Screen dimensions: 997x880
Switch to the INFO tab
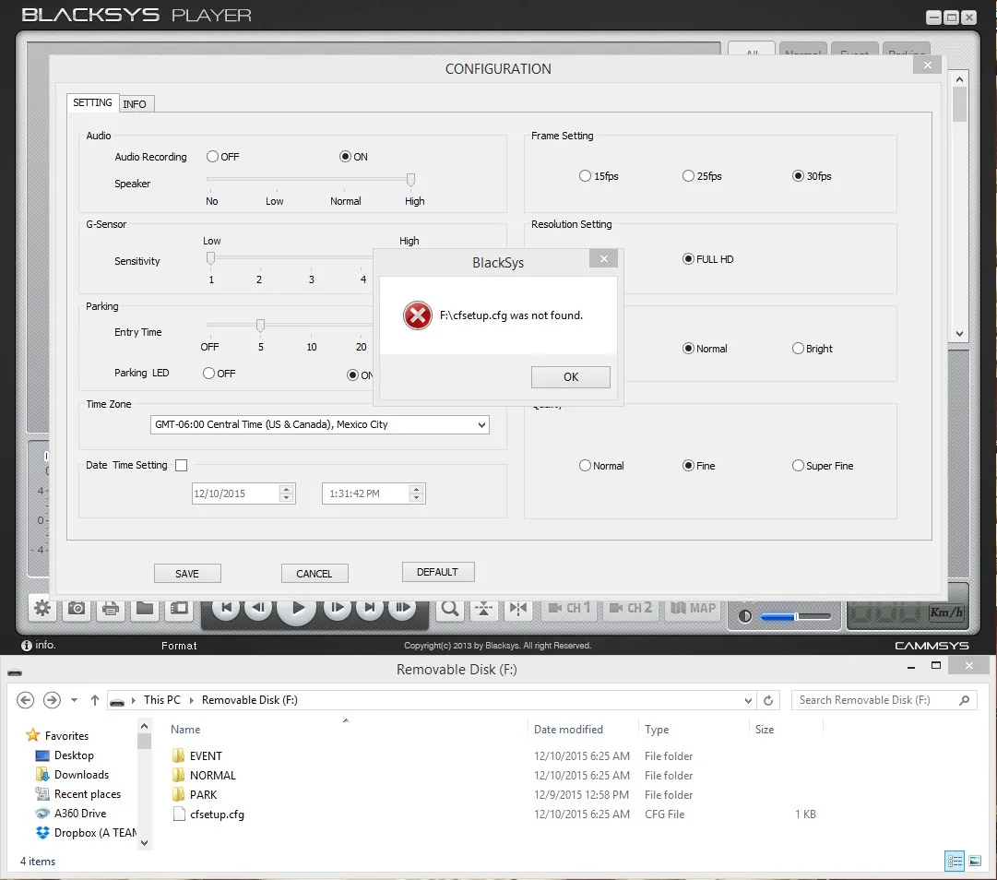pyautogui.click(x=135, y=104)
